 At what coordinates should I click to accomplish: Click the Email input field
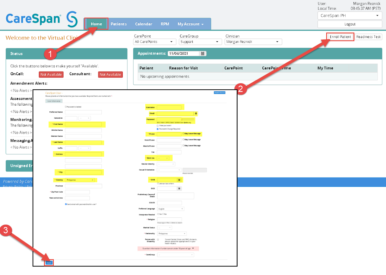(175, 114)
